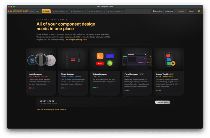
Task: Switch to the Button Designer tab
Action: (x=97, y=11)
